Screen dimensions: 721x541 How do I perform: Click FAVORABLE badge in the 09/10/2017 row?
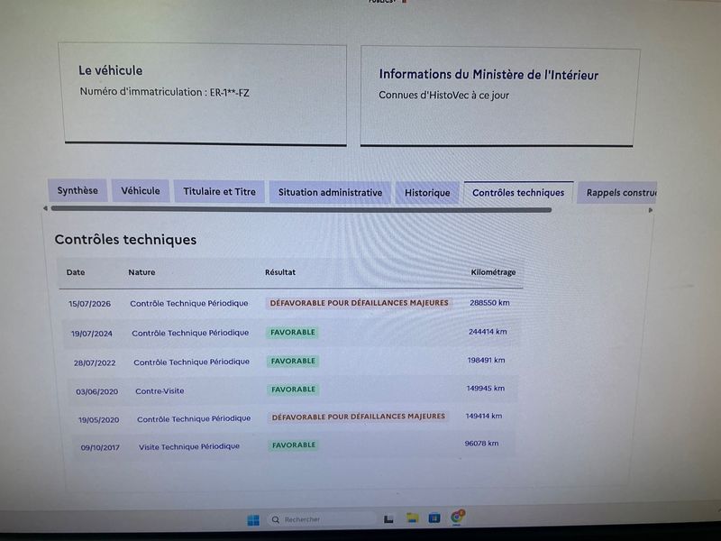click(294, 445)
